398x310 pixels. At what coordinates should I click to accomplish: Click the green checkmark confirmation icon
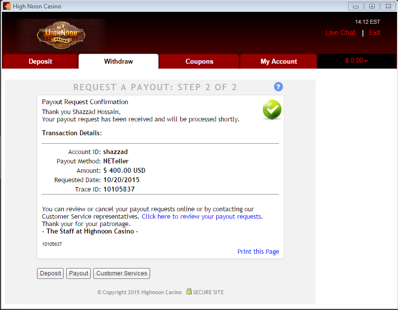272,109
